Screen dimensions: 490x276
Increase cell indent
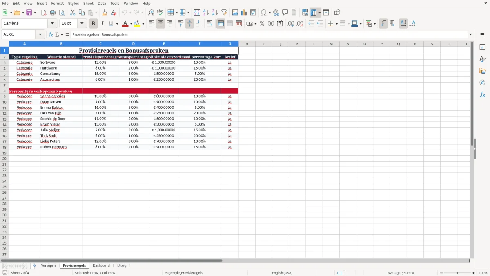311,24
